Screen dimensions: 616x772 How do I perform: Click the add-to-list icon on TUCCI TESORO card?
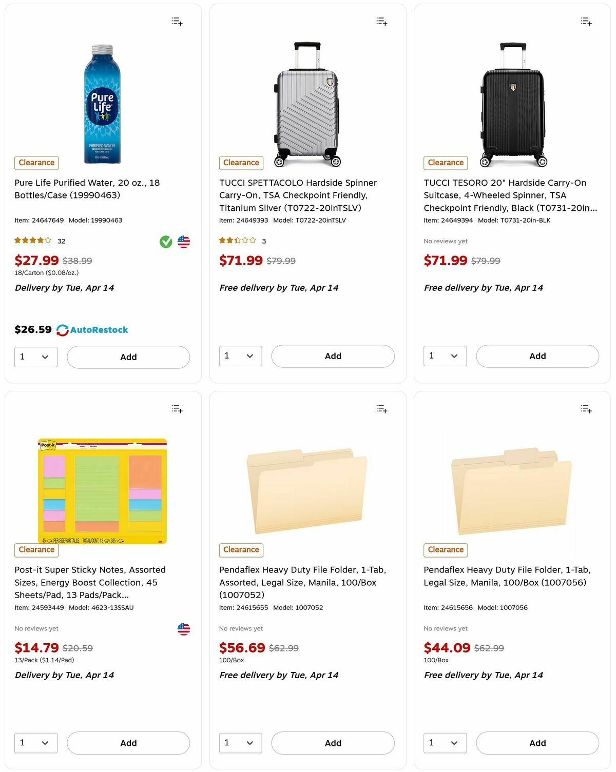pyautogui.click(x=585, y=21)
